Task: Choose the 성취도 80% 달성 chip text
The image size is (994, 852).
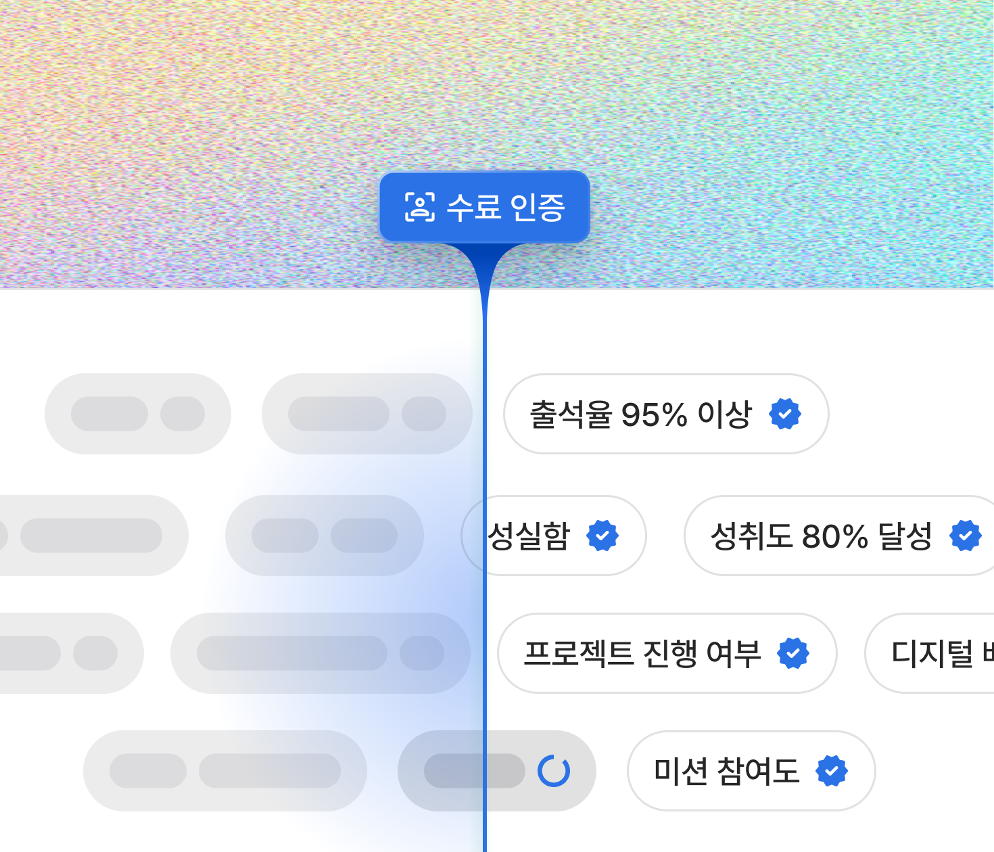Action: [x=821, y=536]
